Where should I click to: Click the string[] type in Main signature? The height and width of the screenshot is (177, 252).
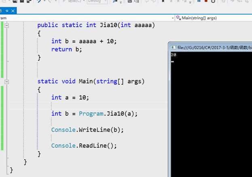pyautogui.click(x=110, y=81)
